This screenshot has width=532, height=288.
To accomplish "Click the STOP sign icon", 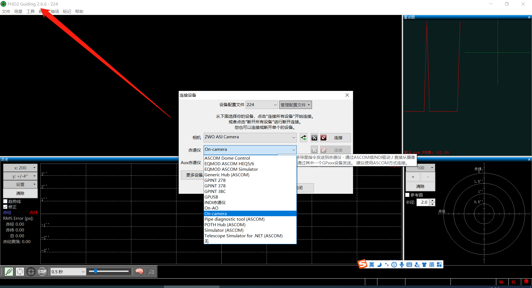I will pyautogui.click(x=42, y=272).
